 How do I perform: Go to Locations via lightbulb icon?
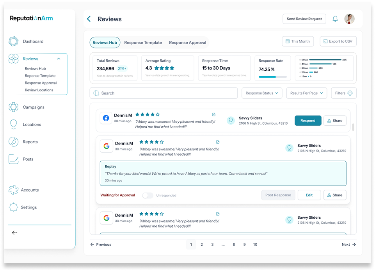(x=14, y=125)
